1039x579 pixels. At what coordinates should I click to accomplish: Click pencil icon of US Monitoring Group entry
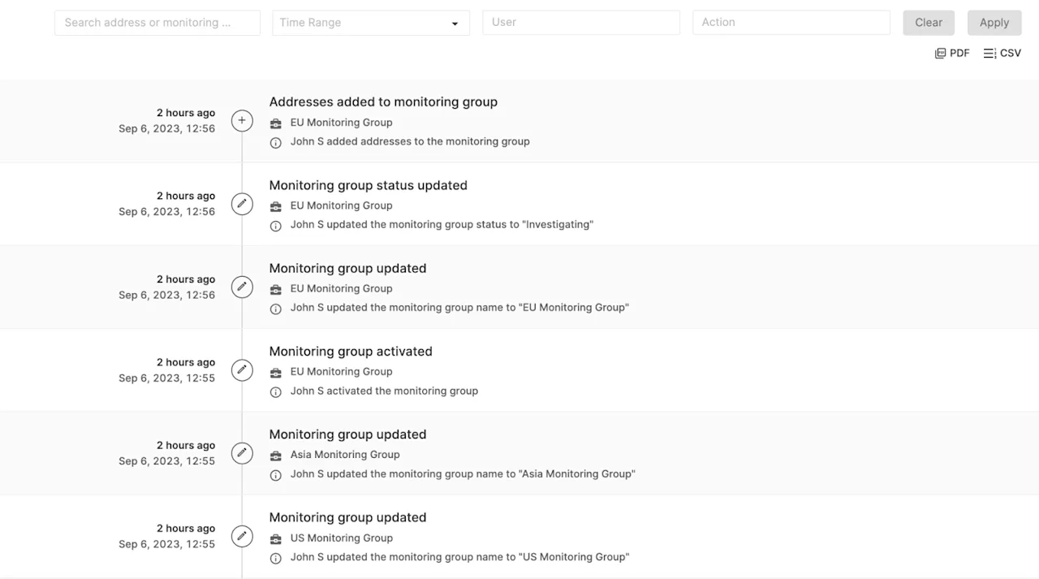(242, 536)
